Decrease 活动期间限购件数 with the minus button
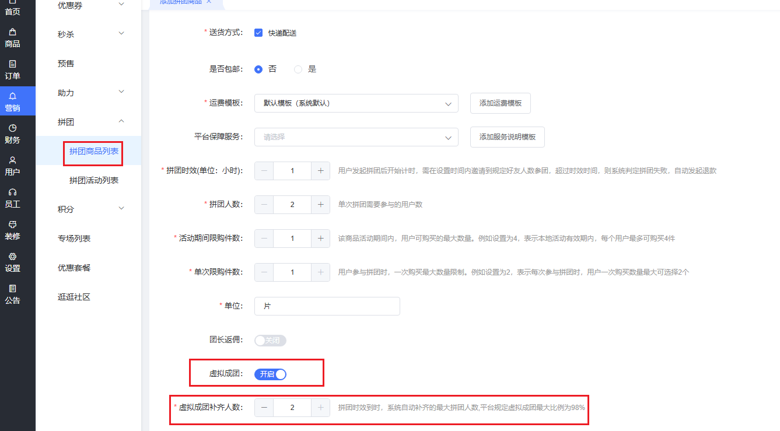Screen dimensions: 780x431 (x=264, y=239)
